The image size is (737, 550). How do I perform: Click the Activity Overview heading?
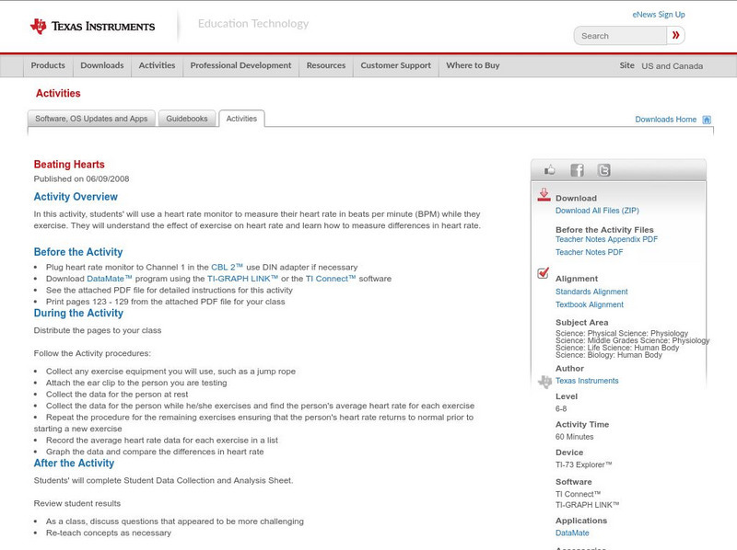coord(76,197)
